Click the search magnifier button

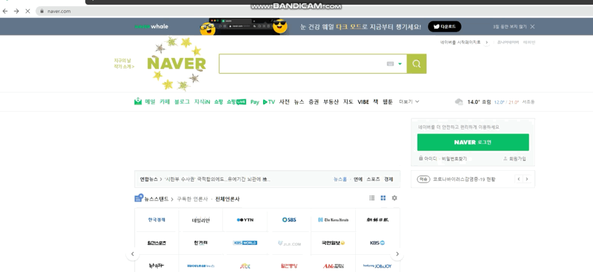coord(416,64)
